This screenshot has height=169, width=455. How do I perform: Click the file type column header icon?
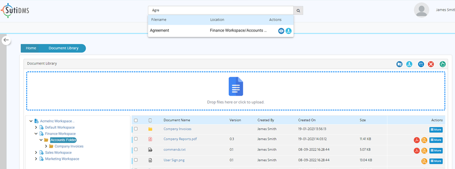(x=151, y=120)
